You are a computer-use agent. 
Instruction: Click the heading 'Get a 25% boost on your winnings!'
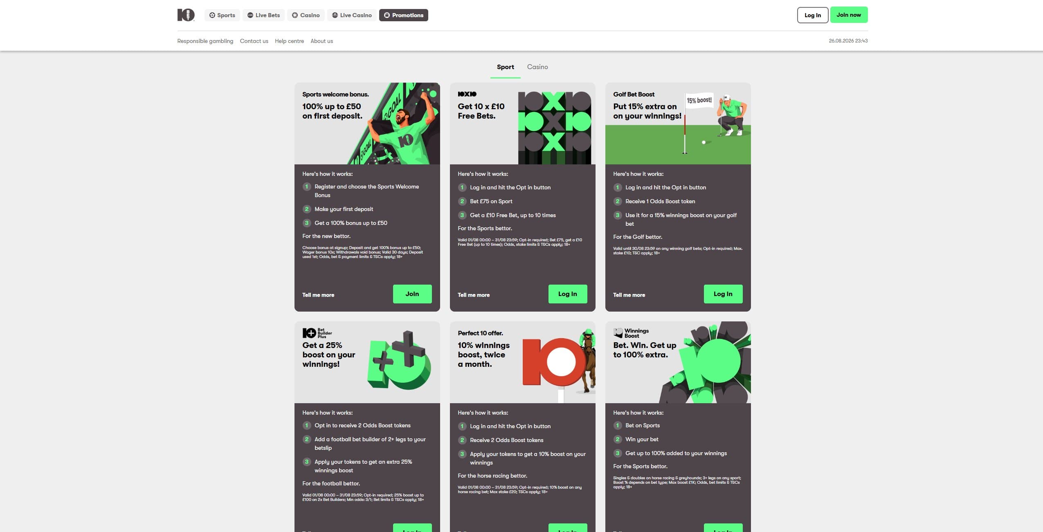[329, 355]
